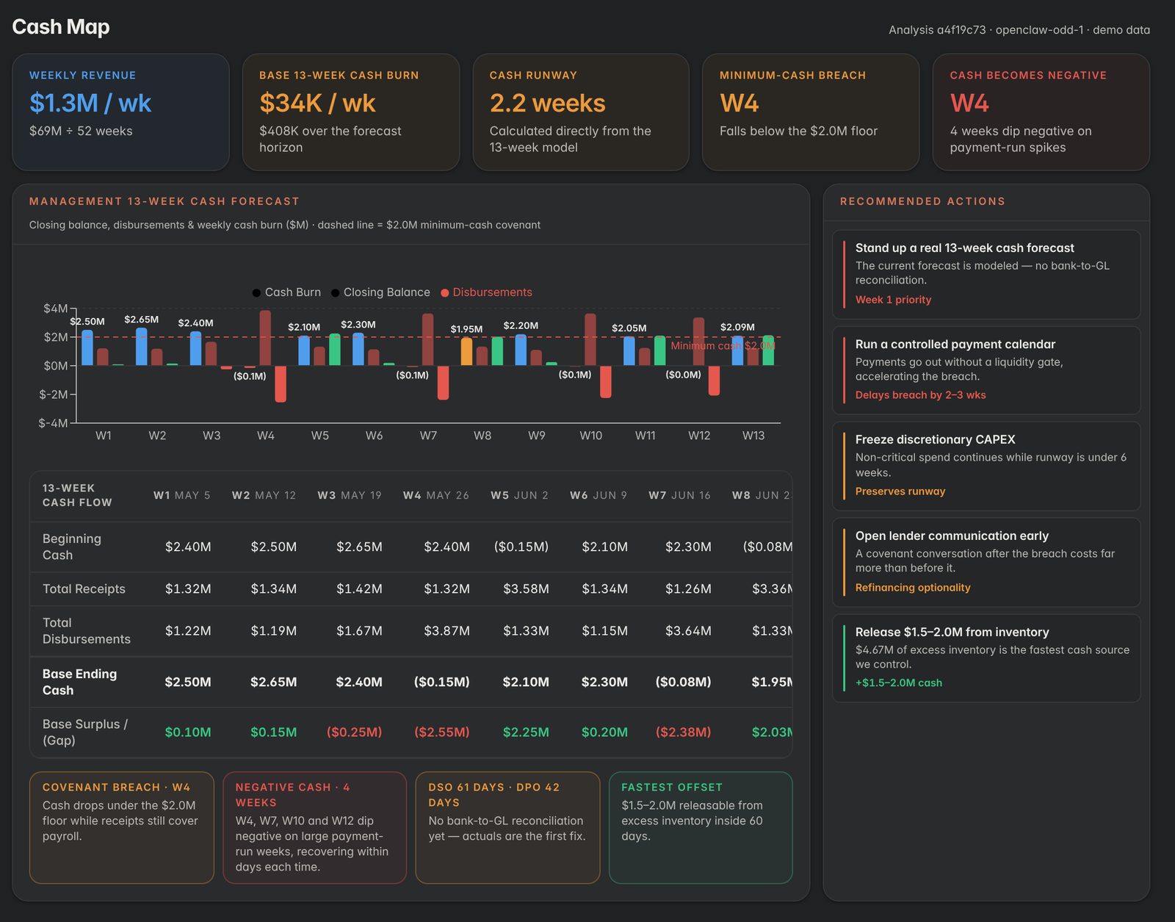The width and height of the screenshot is (1175, 922).
Task: Toggle the Closing Balance legend item
Action: [380, 292]
